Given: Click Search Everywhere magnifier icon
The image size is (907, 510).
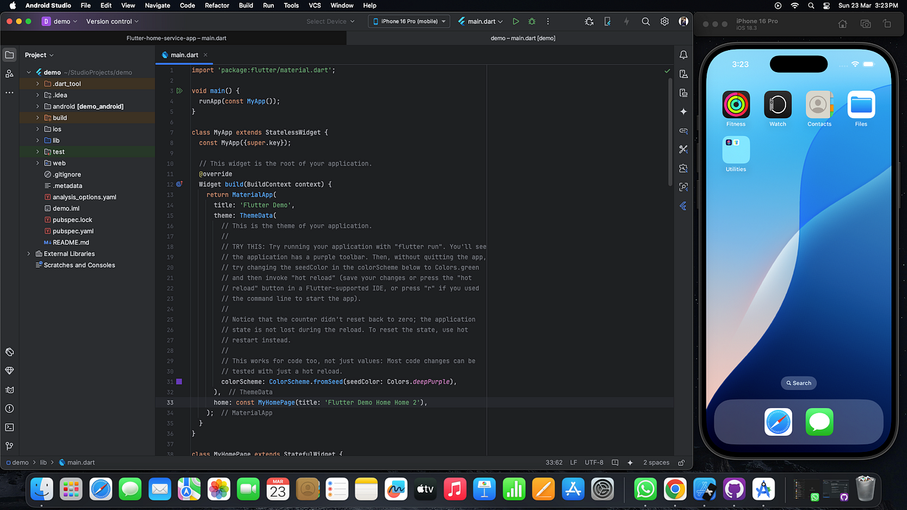Looking at the screenshot, I should (646, 21).
